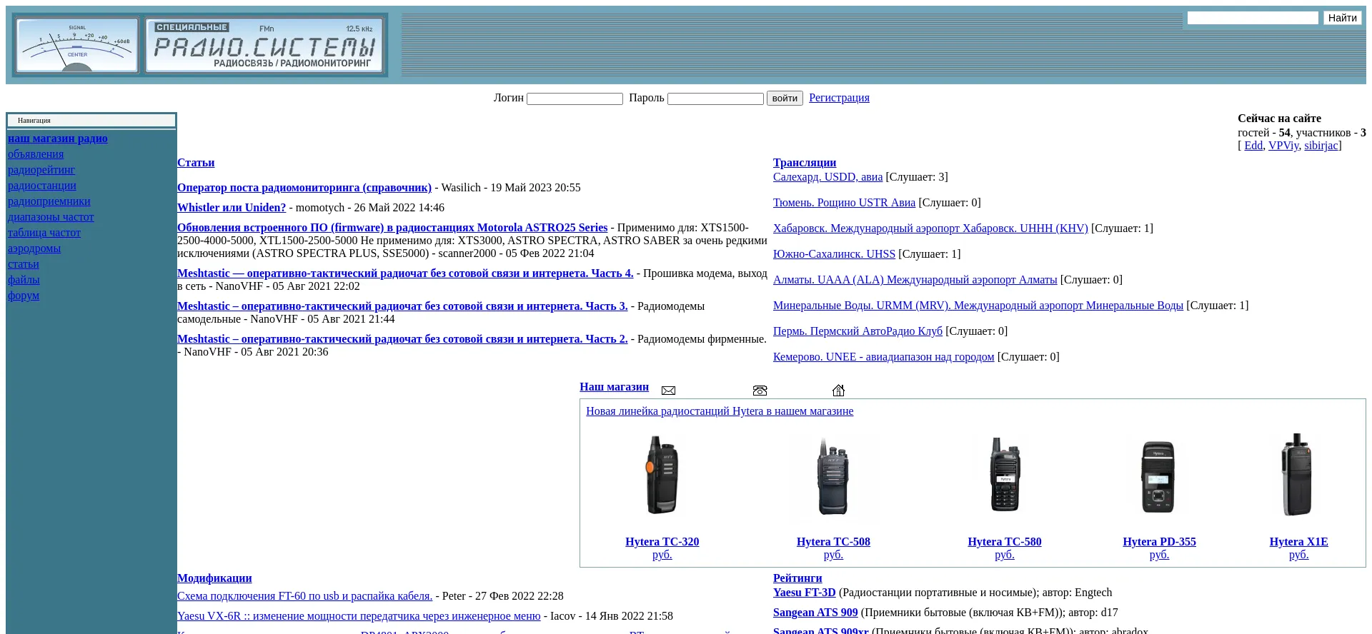Open broadcast Тюмень. Рощино USTR Авиа

844,203
